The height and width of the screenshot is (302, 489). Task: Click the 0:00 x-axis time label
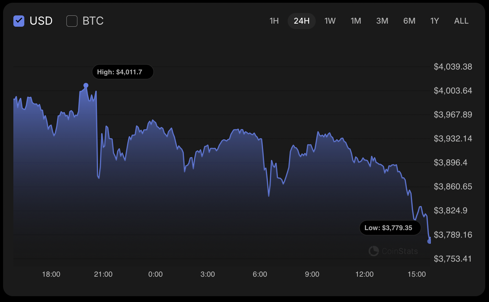pos(155,274)
